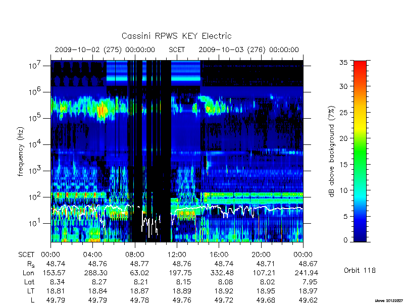Viewport: 404px width, 303px height.
Task: Click the Lat row label
Action: coord(29,282)
